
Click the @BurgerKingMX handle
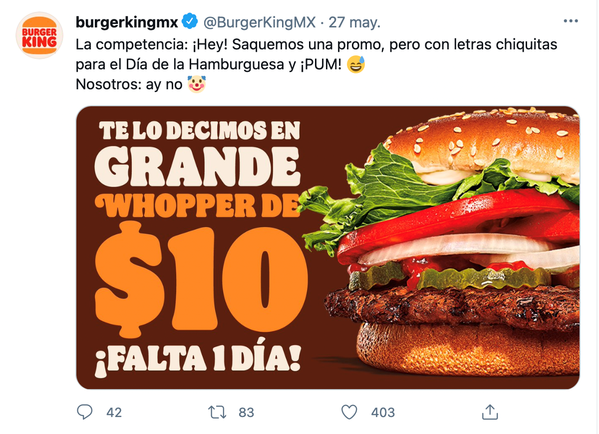click(259, 22)
